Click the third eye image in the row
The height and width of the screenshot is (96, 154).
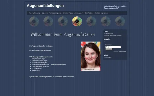pyautogui.click(x=63, y=21)
